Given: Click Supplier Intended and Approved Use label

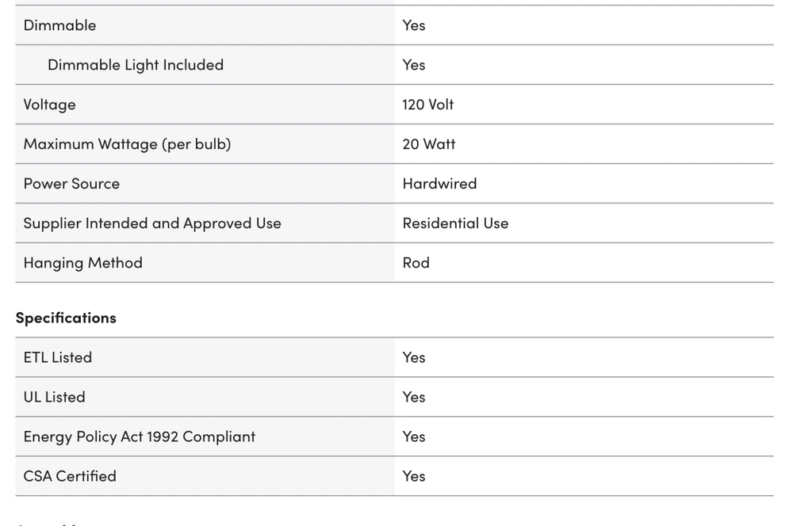Looking at the screenshot, I should (152, 223).
